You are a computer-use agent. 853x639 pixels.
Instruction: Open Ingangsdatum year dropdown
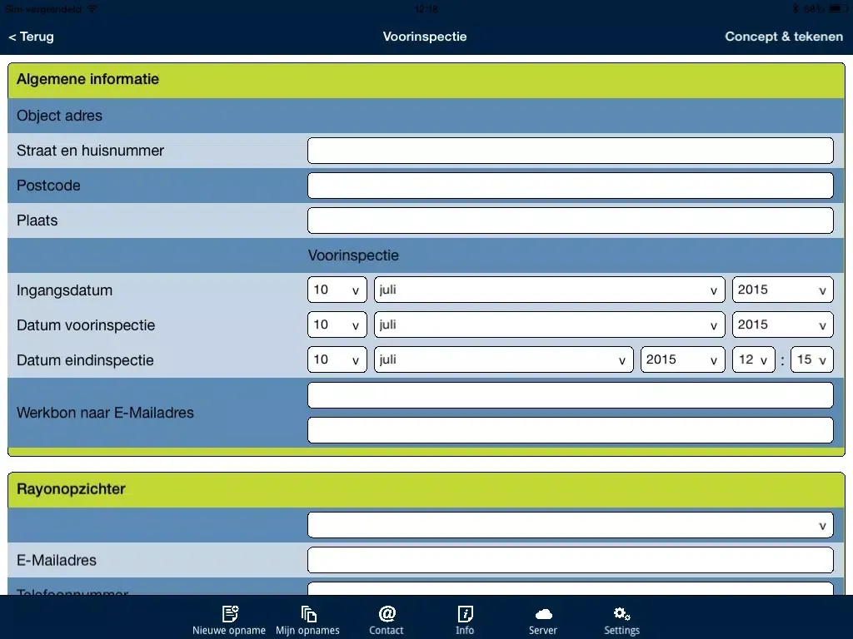782,290
